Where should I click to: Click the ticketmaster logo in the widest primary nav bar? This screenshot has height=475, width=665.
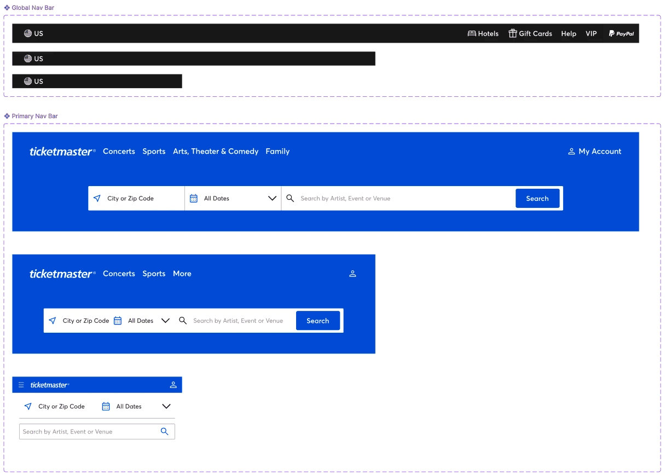click(x=62, y=152)
